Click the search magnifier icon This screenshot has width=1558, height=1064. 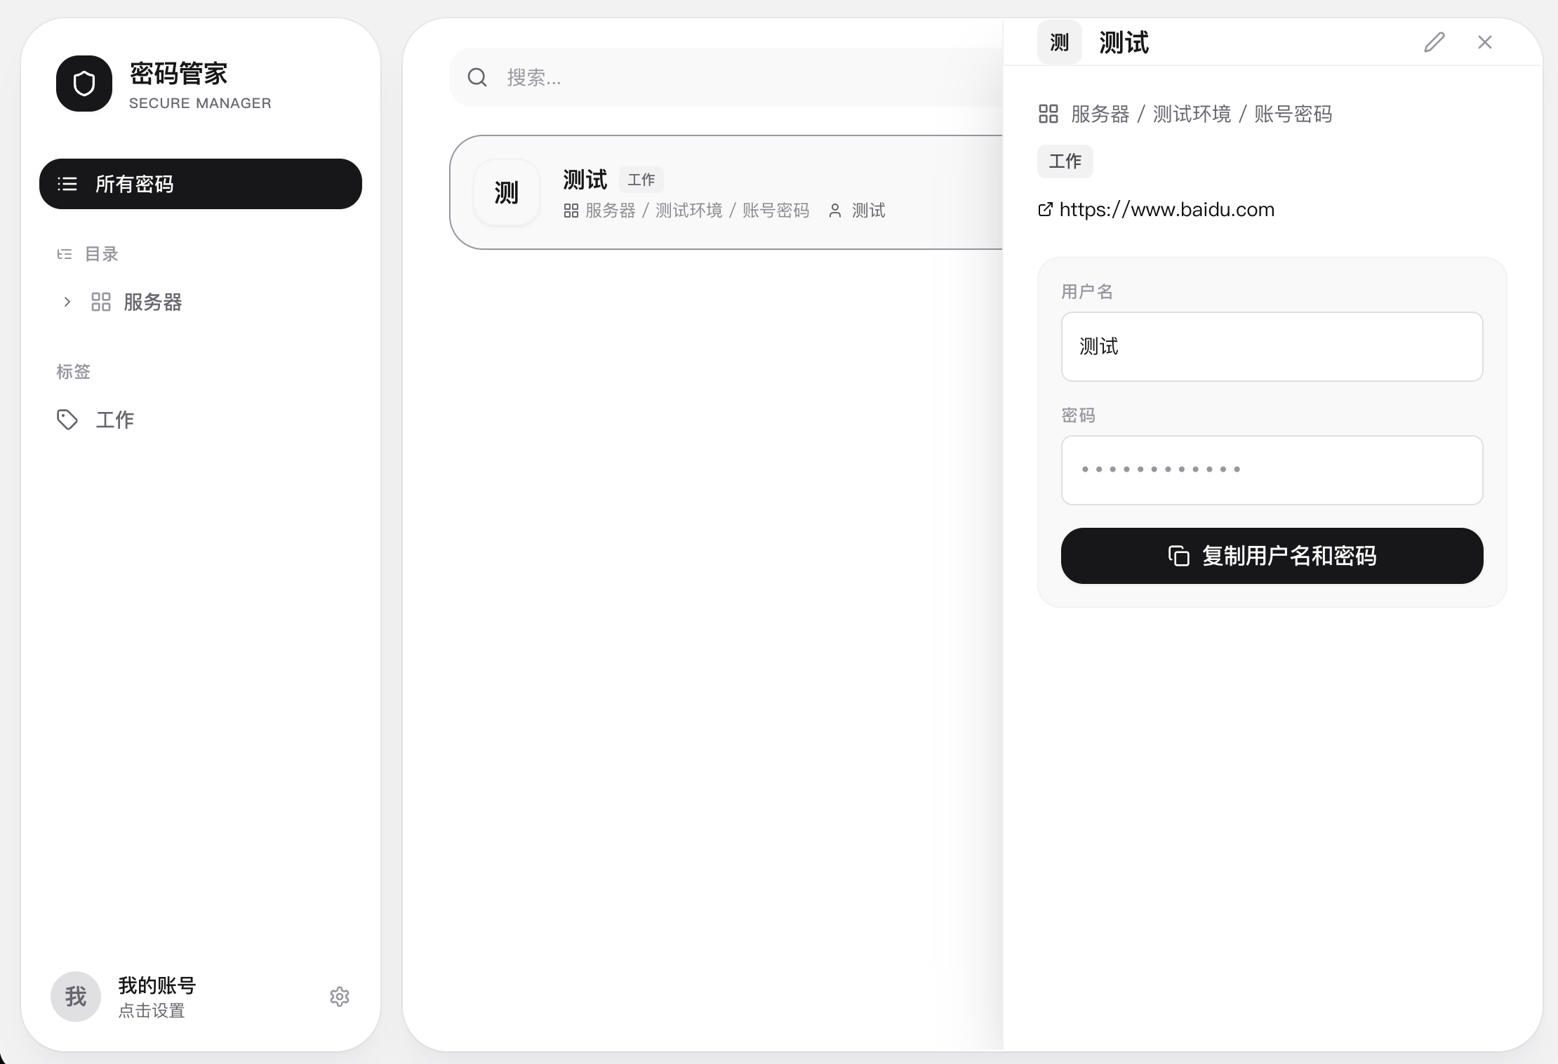tap(477, 77)
